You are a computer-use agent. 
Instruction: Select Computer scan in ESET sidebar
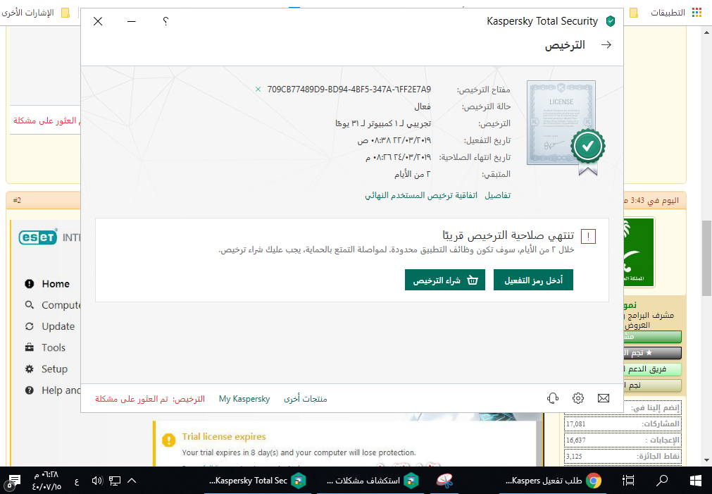53,305
